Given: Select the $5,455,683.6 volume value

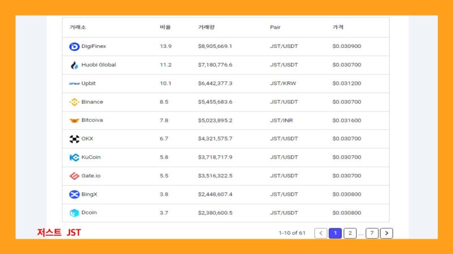Looking at the screenshot, I should click(215, 102).
